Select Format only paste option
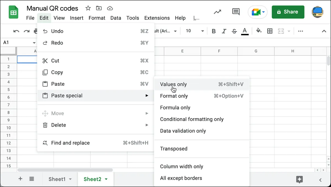This screenshot has height=187, width=331. pyautogui.click(x=202, y=96)
